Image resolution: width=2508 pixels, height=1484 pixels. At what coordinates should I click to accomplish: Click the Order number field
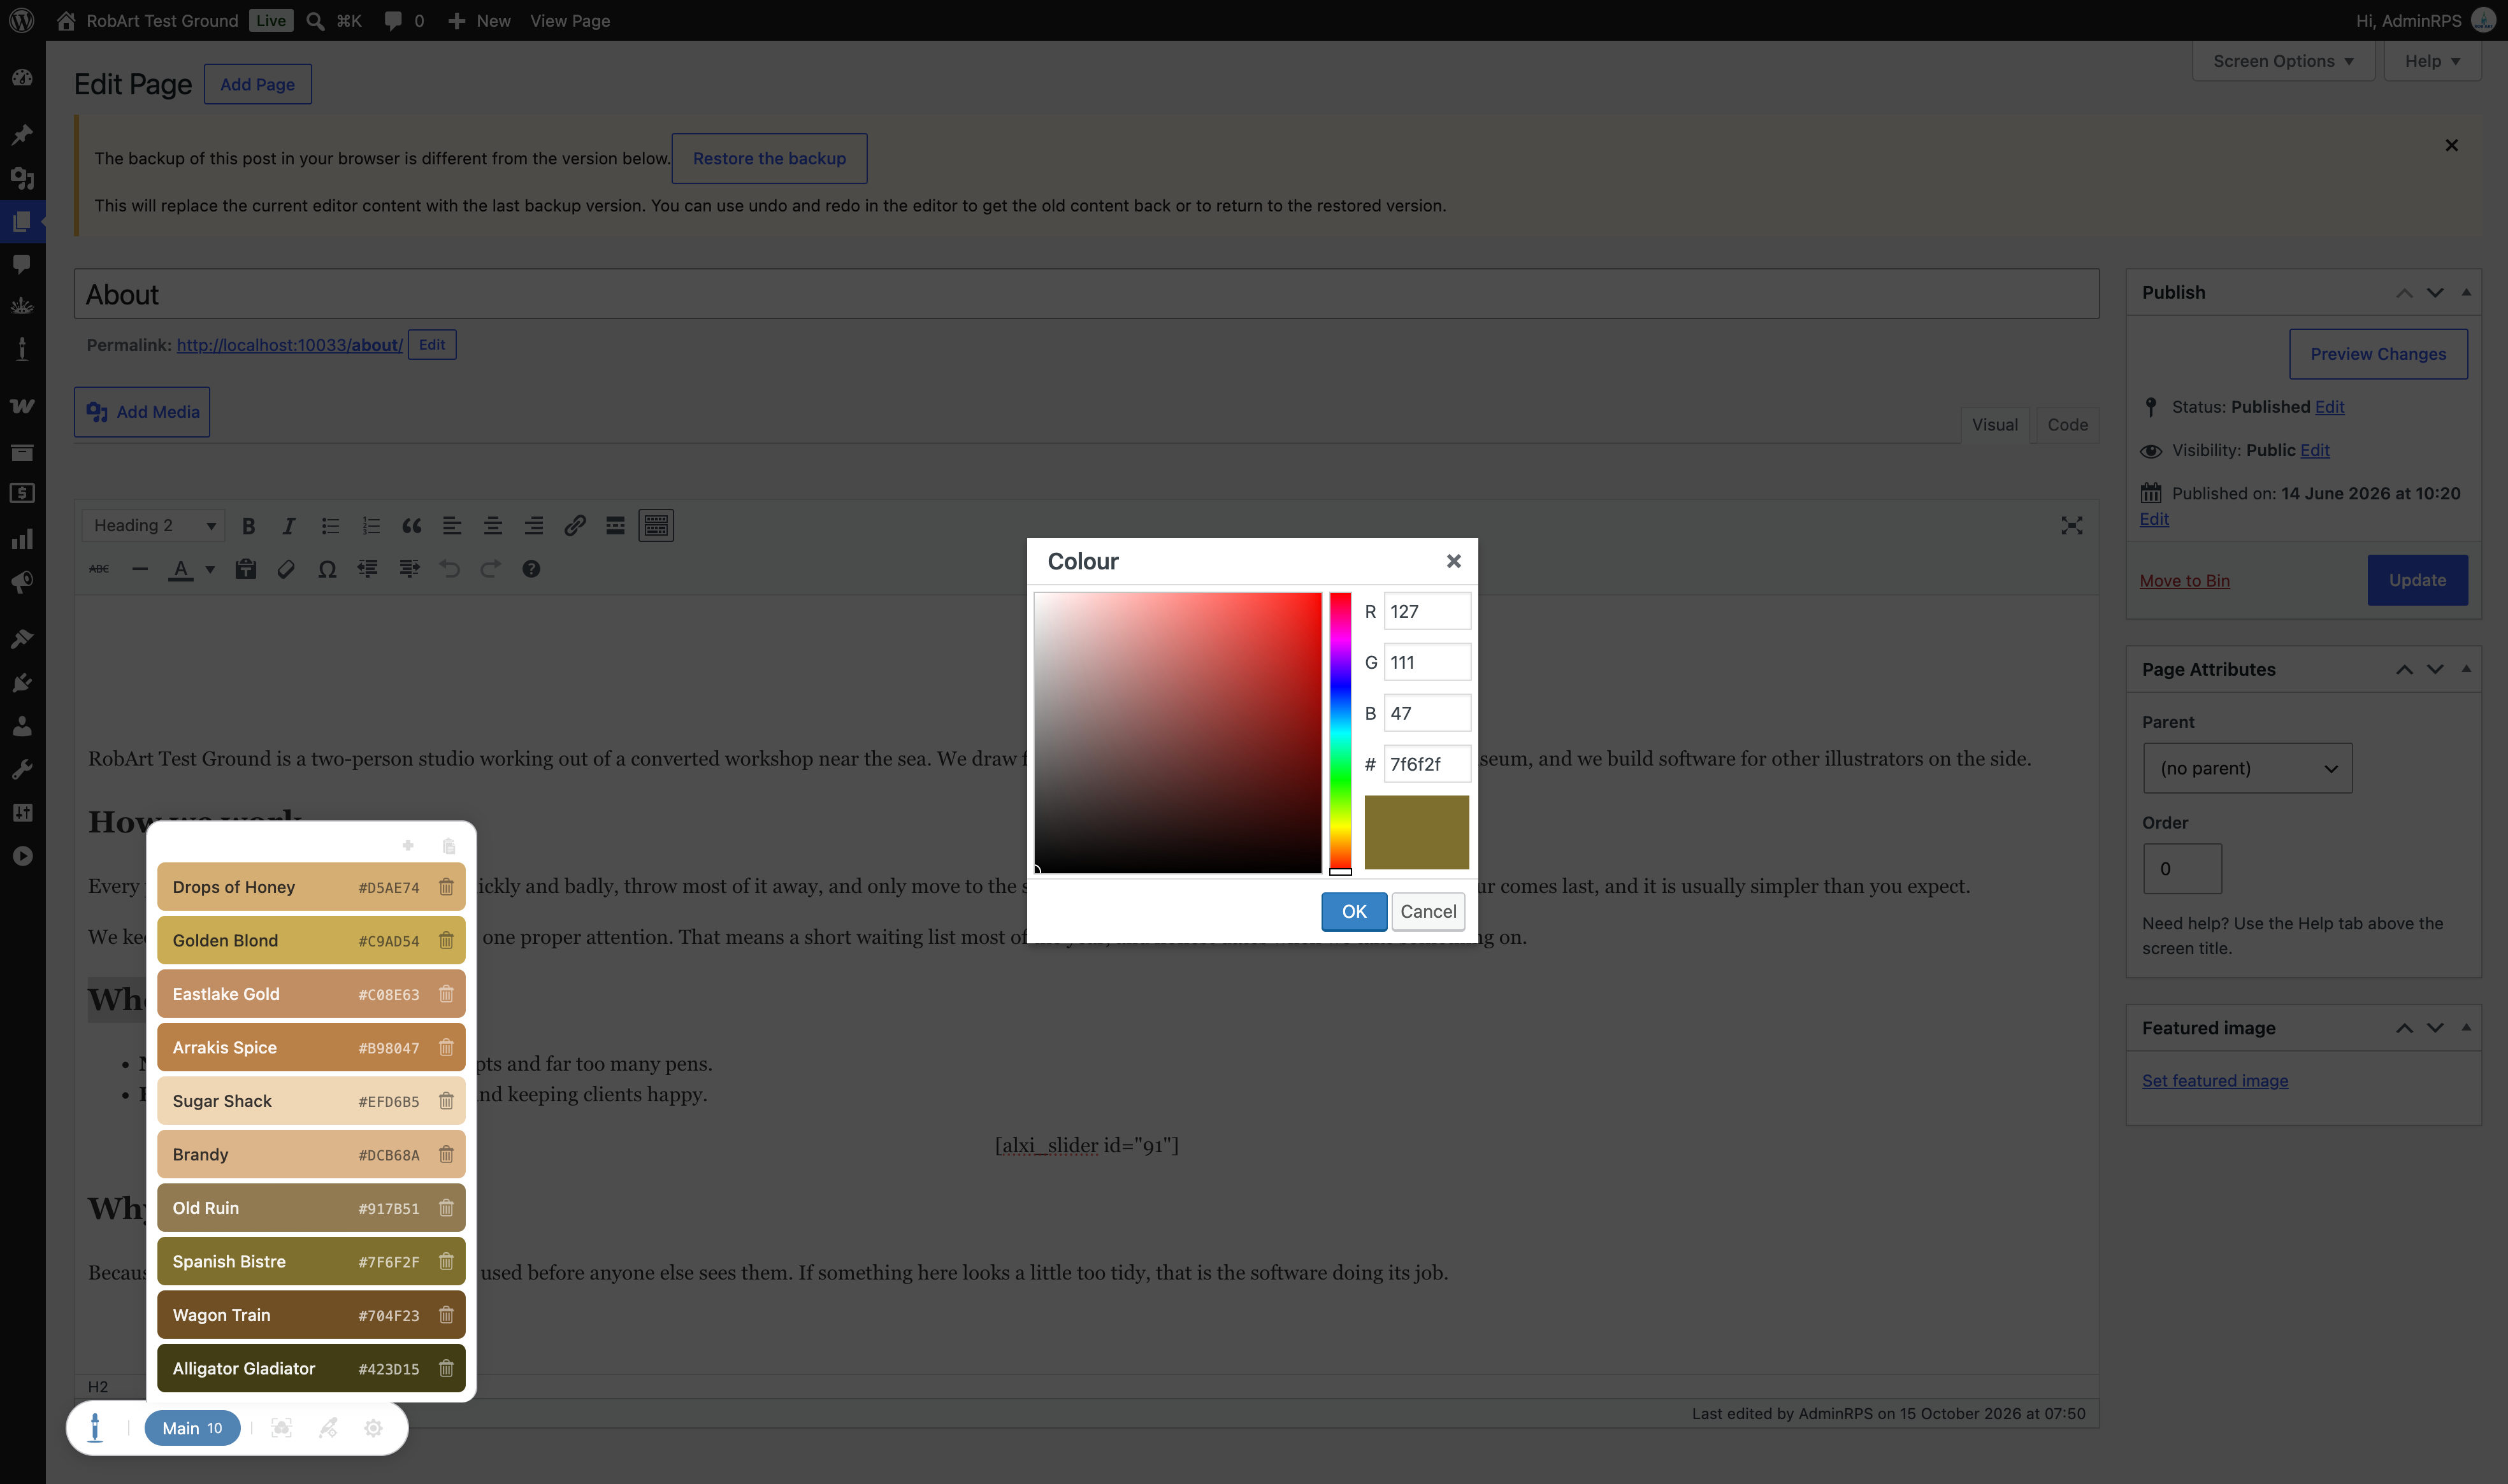click(2182, 868)
